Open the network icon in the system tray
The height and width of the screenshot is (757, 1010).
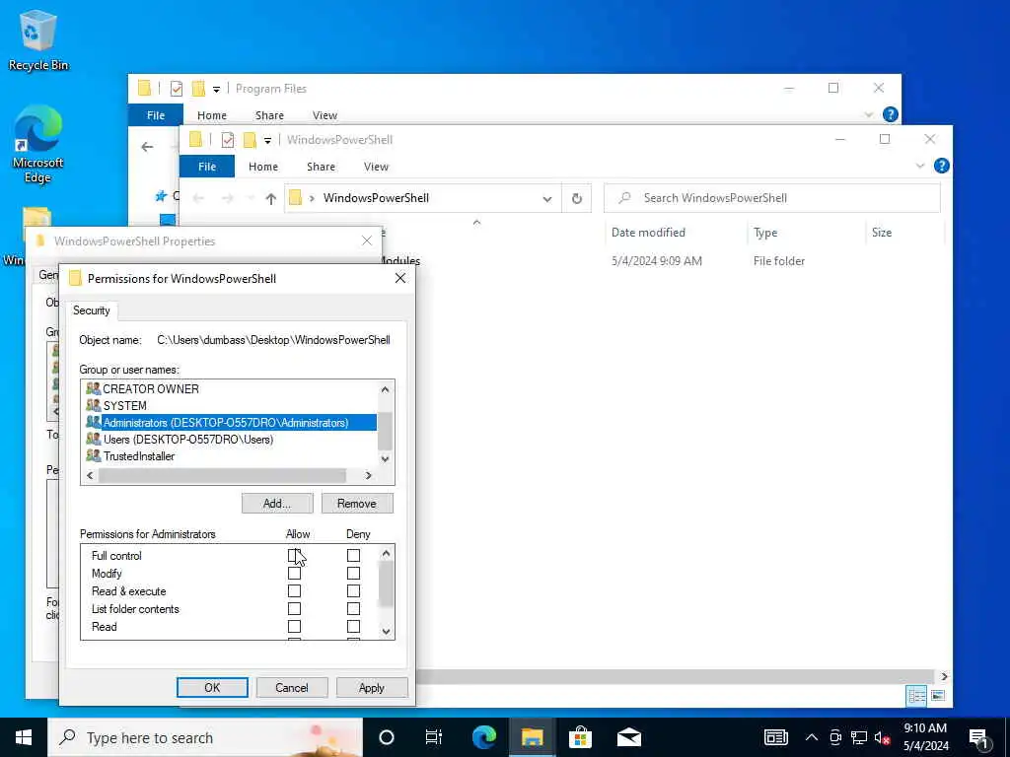coord(859,737)
